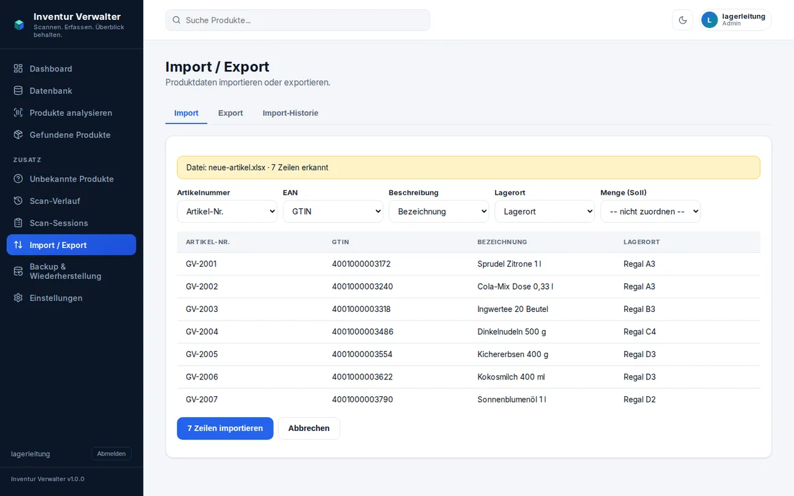Image resolution: width=794 pixels, height=496 pixels.
Task: Click the Produkte analysieren scan icon
Action: coord(19,113)
